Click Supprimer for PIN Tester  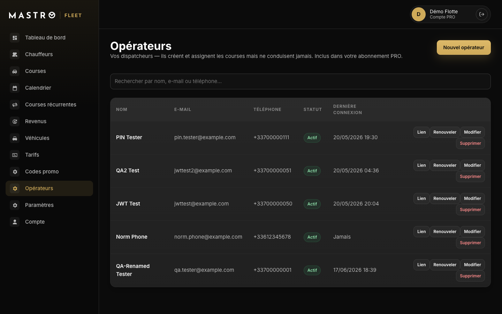tap(470, 143)
